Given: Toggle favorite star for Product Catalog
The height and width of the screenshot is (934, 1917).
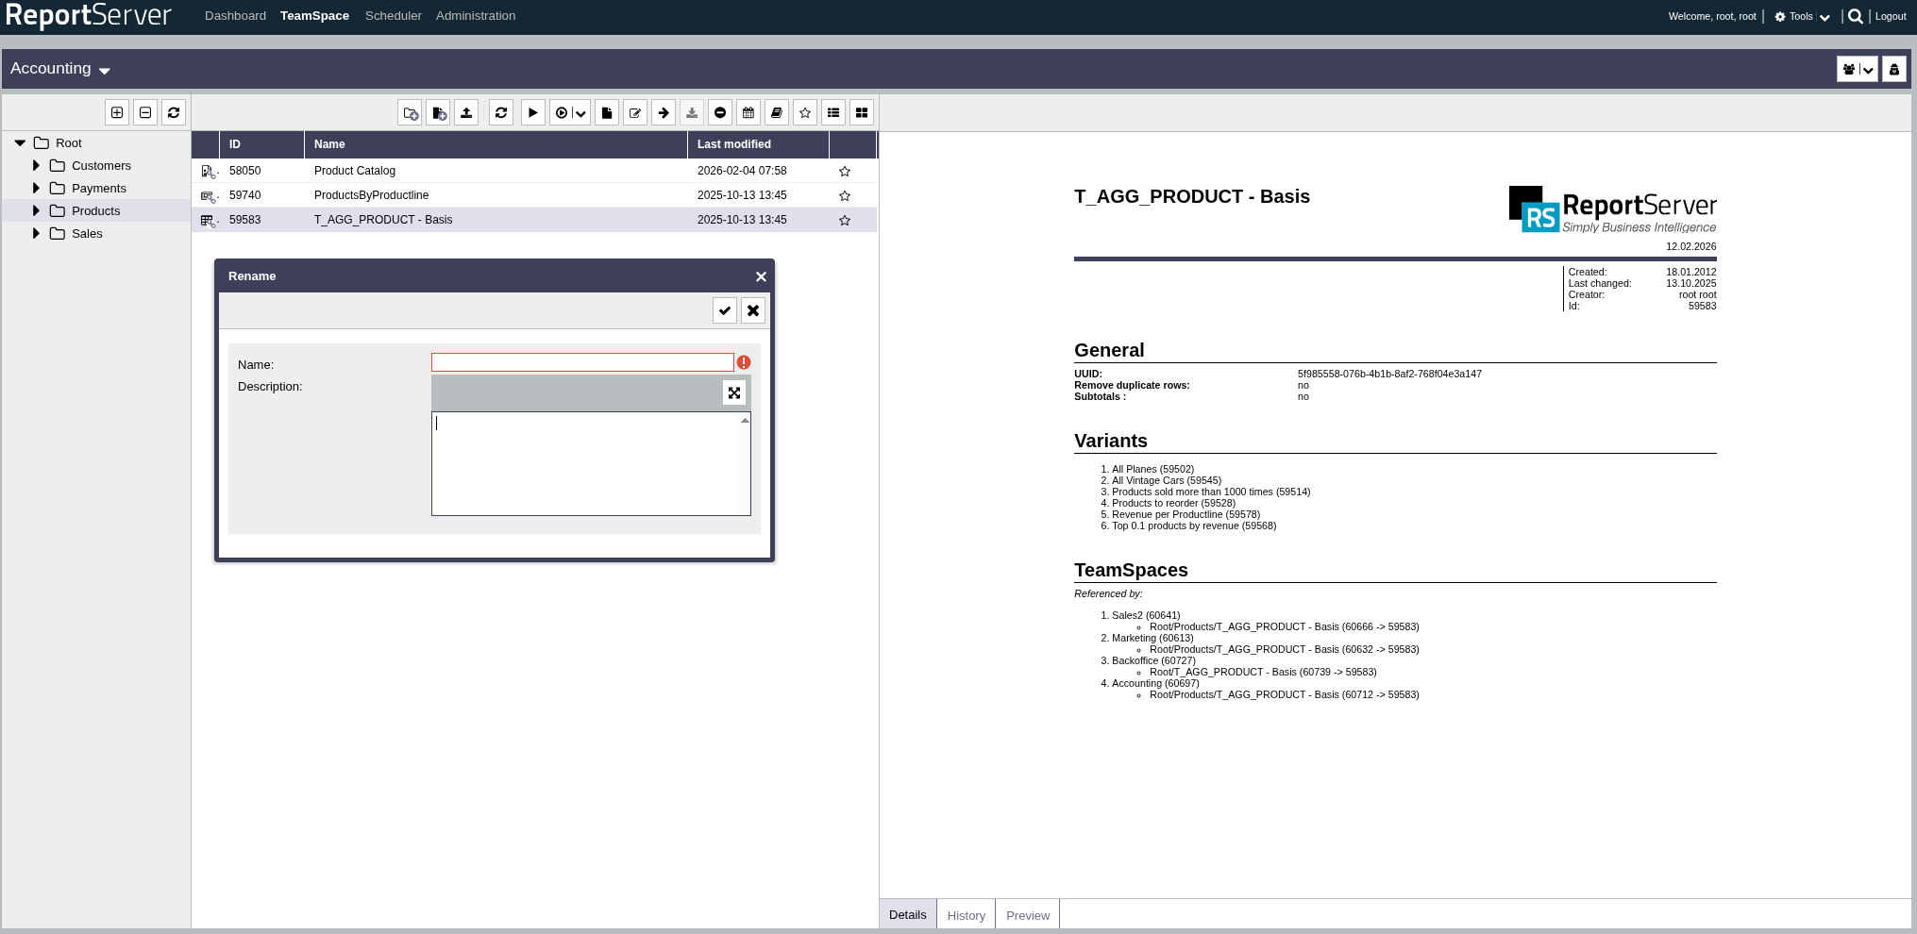Looking at the screenshot, I should pyautogui.click(x=845, y=172).
